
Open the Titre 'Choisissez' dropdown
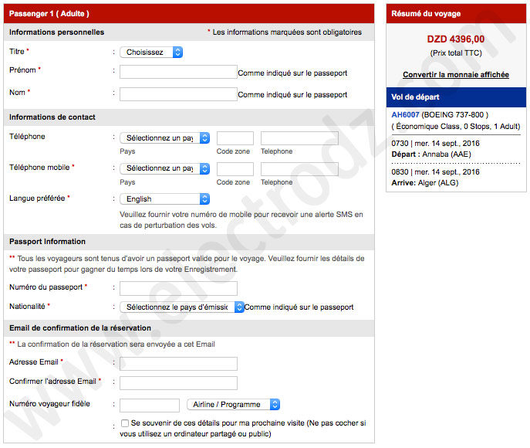pos(151,52)
